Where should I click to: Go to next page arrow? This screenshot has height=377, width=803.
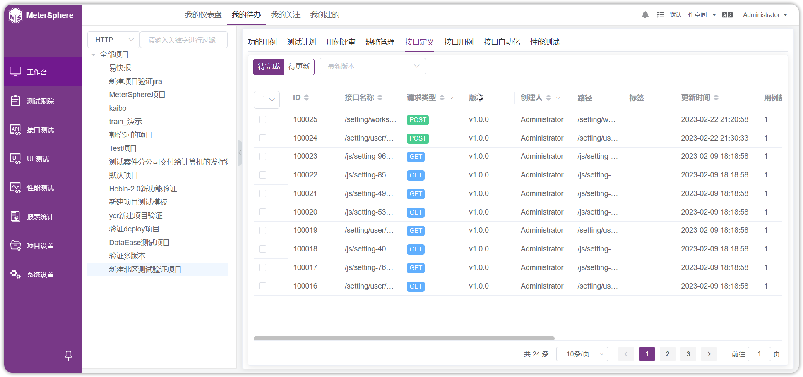pyautogui.click(x=709, y=354)
